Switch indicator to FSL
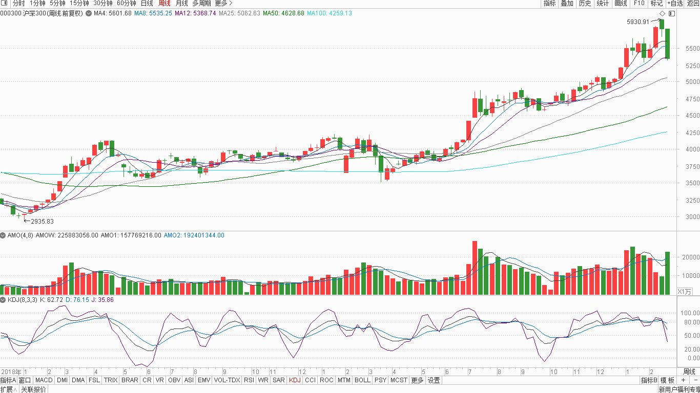The height and width of the screenshot is (393, 700). click(x=94, y=380)
